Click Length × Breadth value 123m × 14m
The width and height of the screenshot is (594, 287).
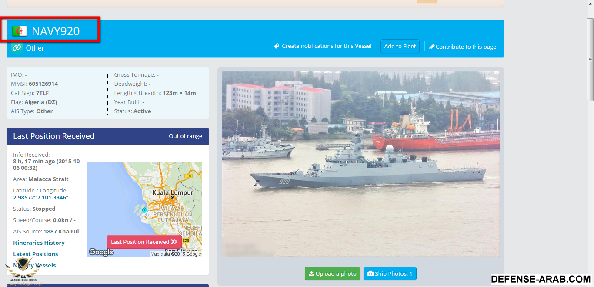(x=179, y=93)
